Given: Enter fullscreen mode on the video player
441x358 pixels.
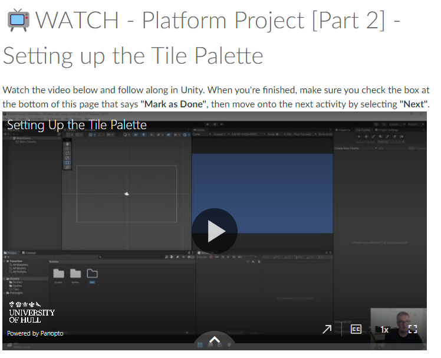Looking at the screenshot, I should point(413,329).
